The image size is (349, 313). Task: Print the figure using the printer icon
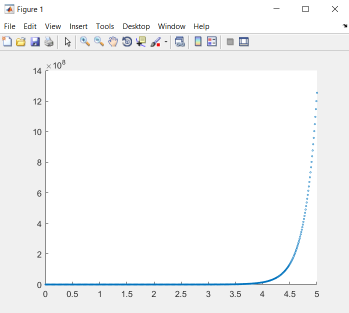pyautogui.click(x=49, y=41)
